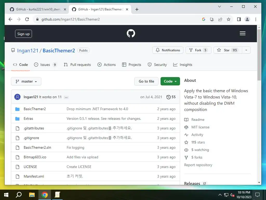Fork the repository with Fork button

click(198, 50)
